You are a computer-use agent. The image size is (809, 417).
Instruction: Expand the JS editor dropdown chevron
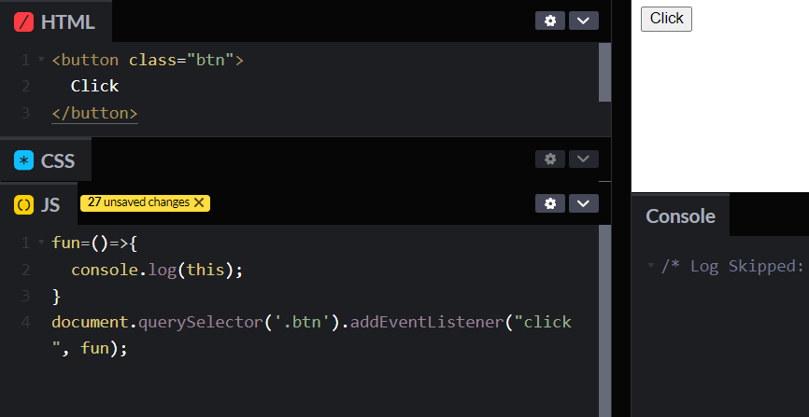point(583,203)
